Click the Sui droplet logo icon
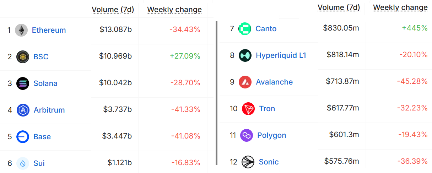 click(x=23, y=163)
